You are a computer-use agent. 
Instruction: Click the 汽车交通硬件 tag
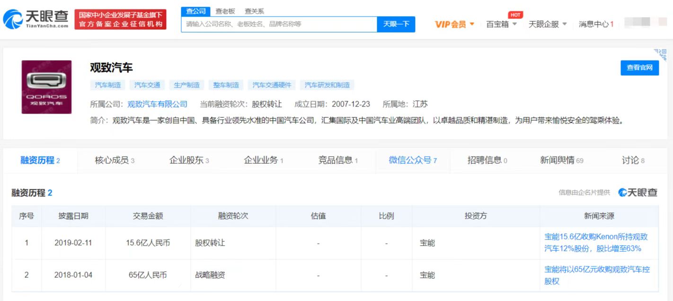coord(272,85)
